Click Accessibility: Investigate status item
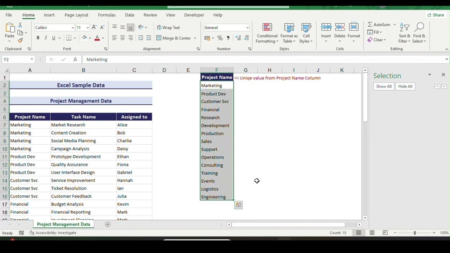 [53, 233]
